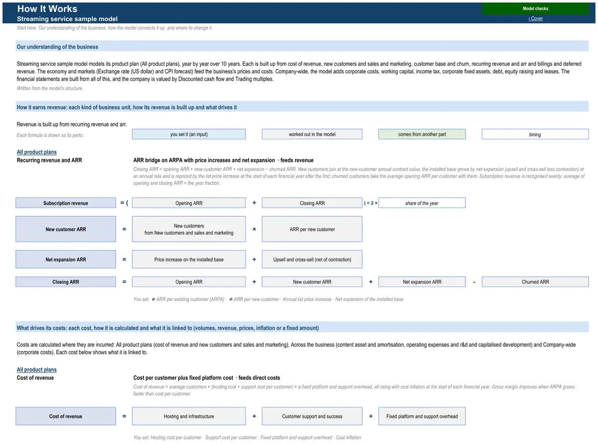Click the Hosting and infrastructure box
The width and height of the screenshot is (598, 443).
point(189,417)
